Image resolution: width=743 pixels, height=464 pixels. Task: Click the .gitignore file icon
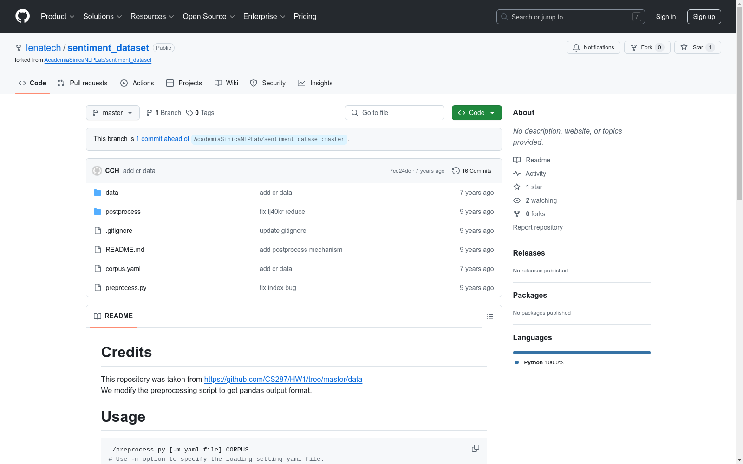pyautogui.click(x=98, y=231)
